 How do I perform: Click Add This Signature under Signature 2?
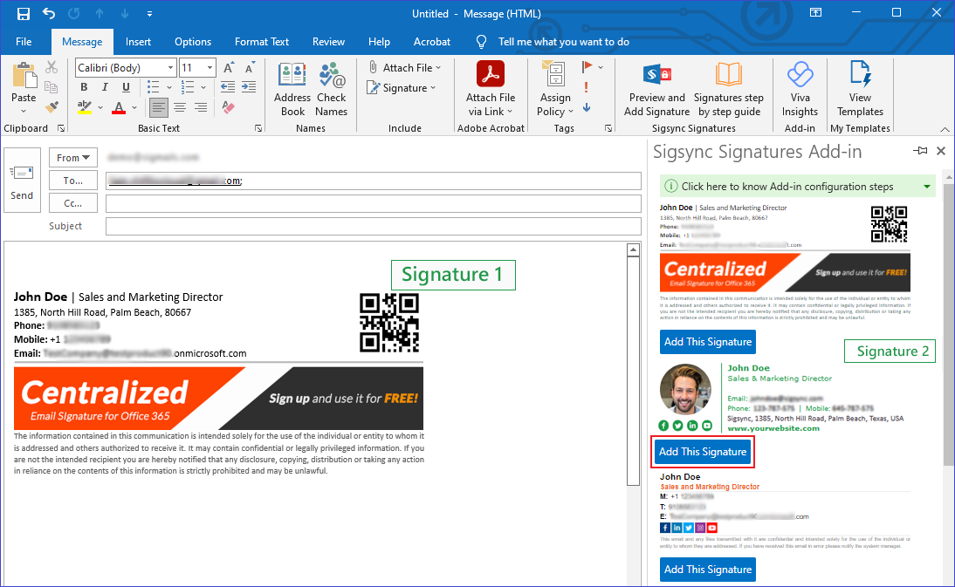(x=703, y=452)
